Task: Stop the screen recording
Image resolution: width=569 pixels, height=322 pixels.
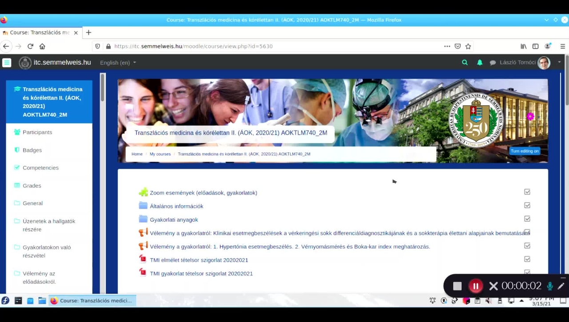Action: pyautogui.click(x=457, y=286)
